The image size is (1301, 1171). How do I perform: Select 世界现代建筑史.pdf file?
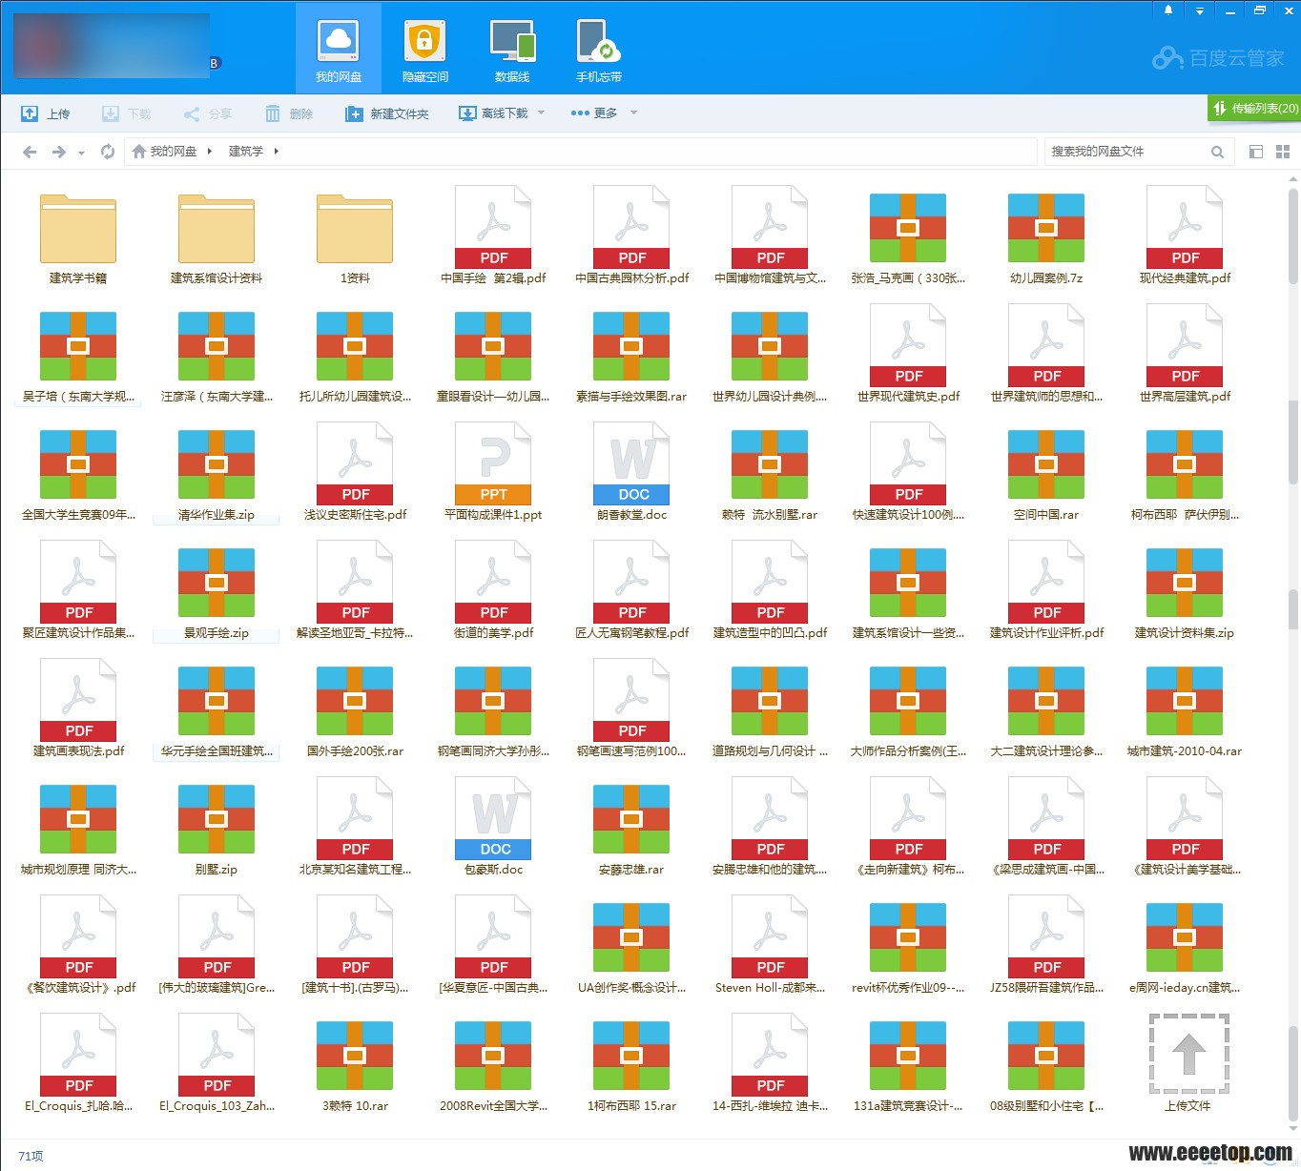point(908,356)
